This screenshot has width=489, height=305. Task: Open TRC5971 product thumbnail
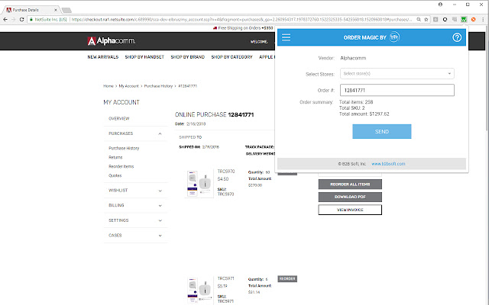click(199, 291)
